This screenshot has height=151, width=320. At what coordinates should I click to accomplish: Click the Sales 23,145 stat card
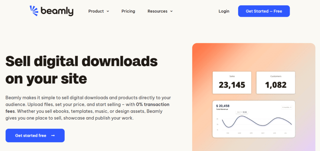232,83
